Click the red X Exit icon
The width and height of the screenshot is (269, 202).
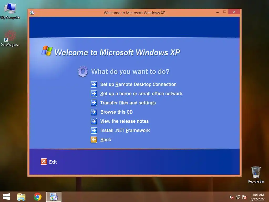tap(44, 161)
